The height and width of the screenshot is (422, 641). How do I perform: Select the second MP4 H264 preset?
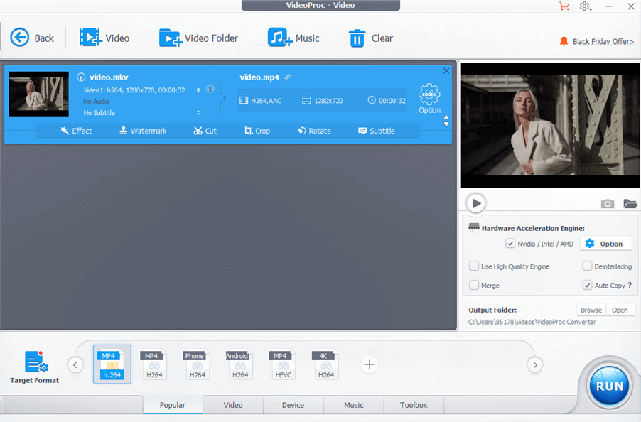click(154, 364)
